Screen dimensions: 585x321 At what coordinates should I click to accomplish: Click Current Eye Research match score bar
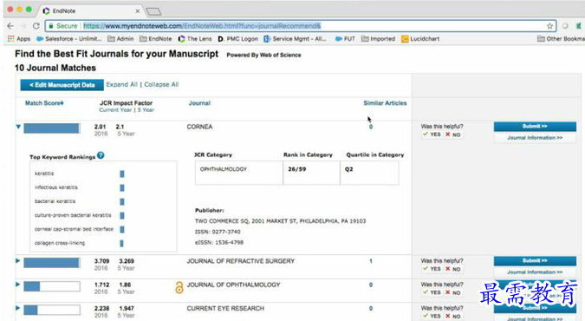click(x=52, y=311)
